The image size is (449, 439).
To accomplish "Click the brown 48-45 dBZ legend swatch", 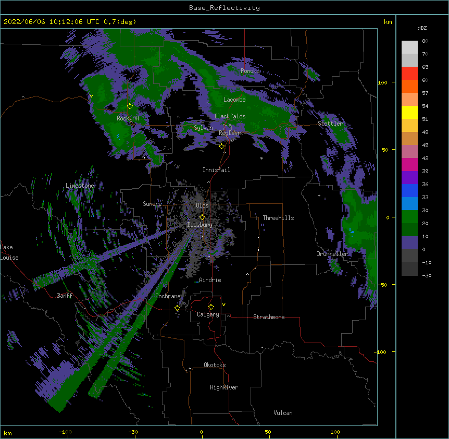I will tap(409, 138).
